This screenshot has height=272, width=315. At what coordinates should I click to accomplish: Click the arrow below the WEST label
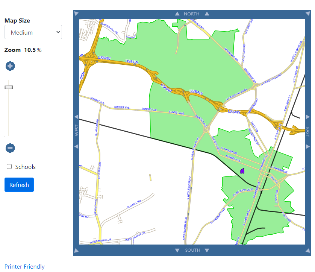76,146
